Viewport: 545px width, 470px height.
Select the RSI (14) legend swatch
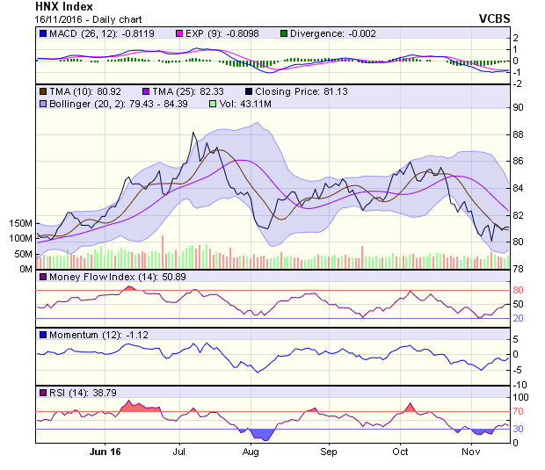[41, 391]
